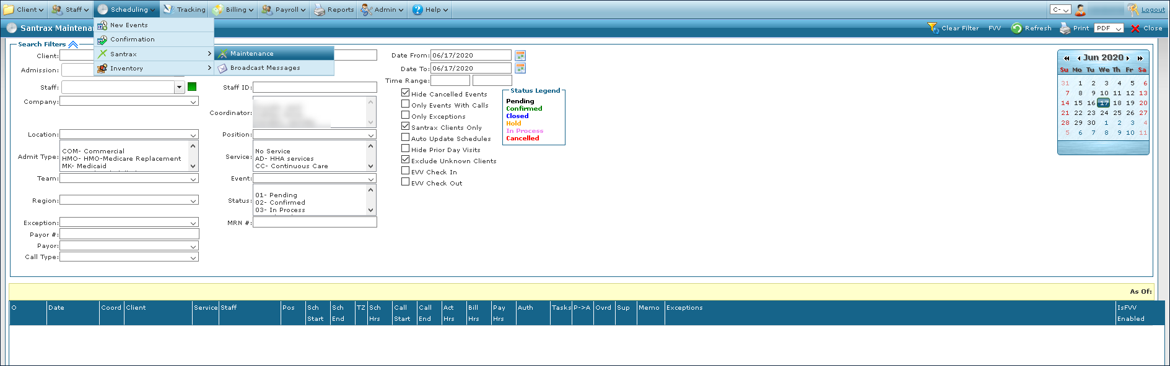Click the FVV button in toolbar
This screenshot has height=366, width=1170.
995,28
